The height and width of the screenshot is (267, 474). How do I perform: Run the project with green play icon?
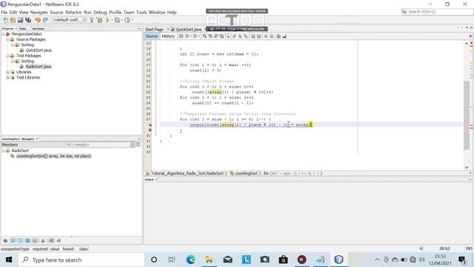[107, 20]
